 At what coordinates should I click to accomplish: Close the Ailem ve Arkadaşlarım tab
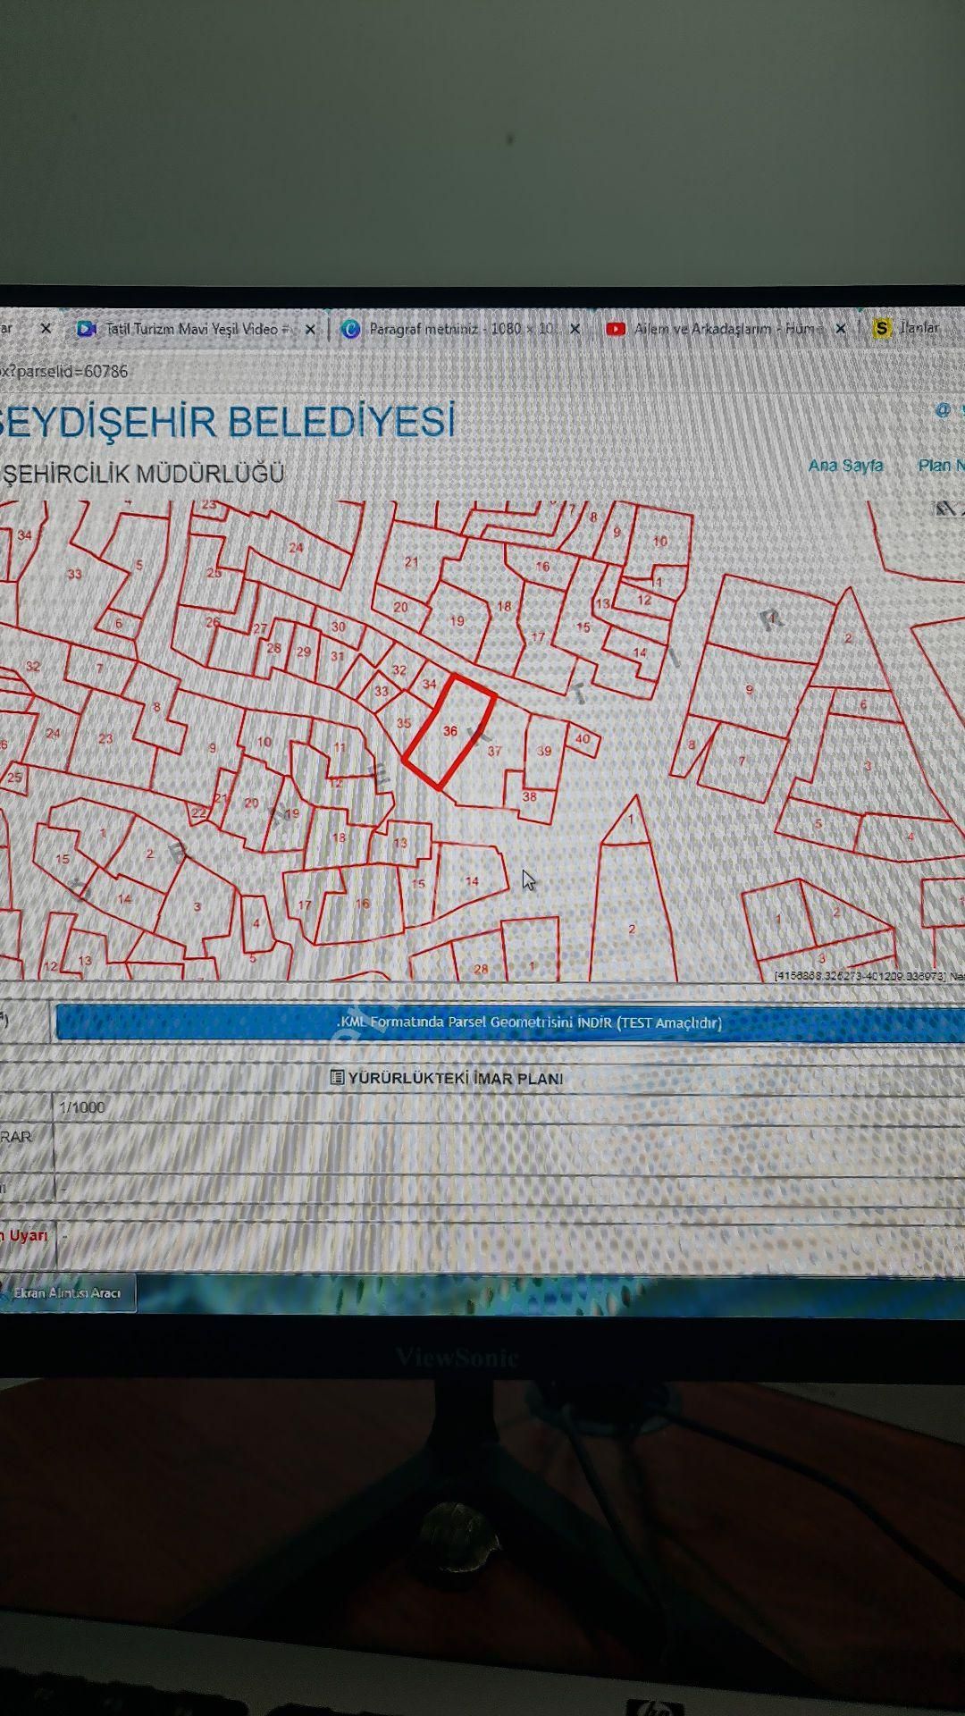[x=840, y=329]
